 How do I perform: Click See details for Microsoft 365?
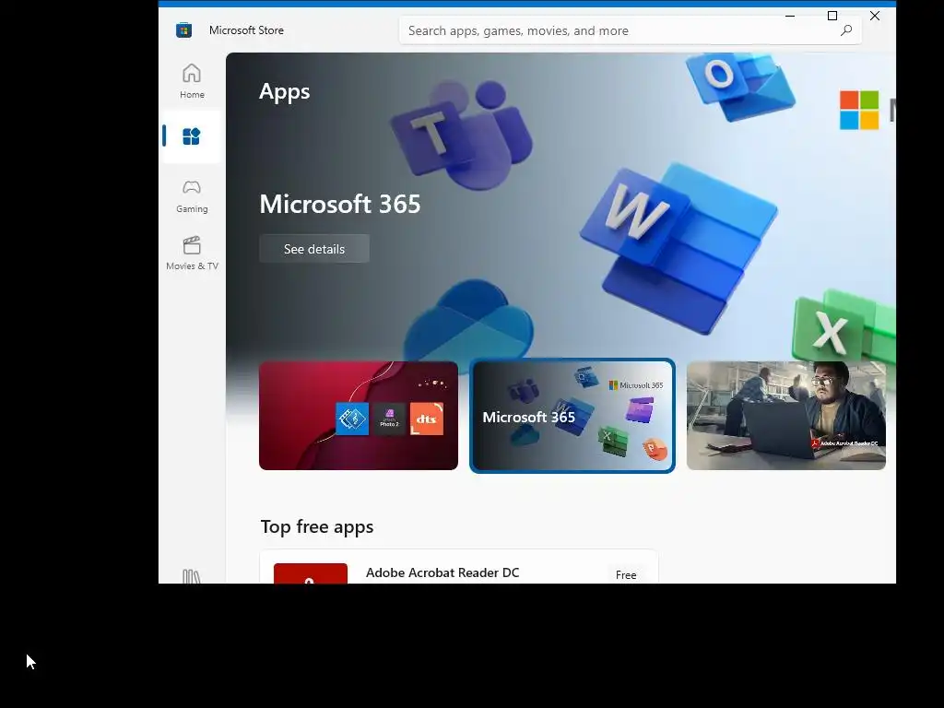coord(314,249)
